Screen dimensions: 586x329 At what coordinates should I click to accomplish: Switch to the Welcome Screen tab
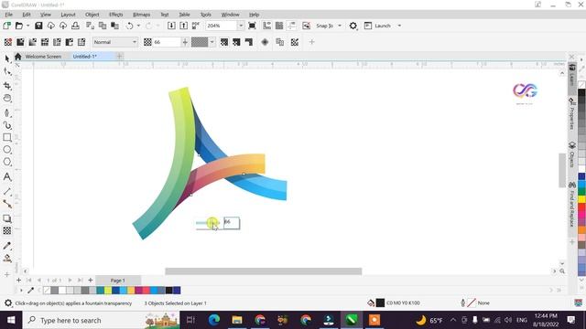[43, 57]
